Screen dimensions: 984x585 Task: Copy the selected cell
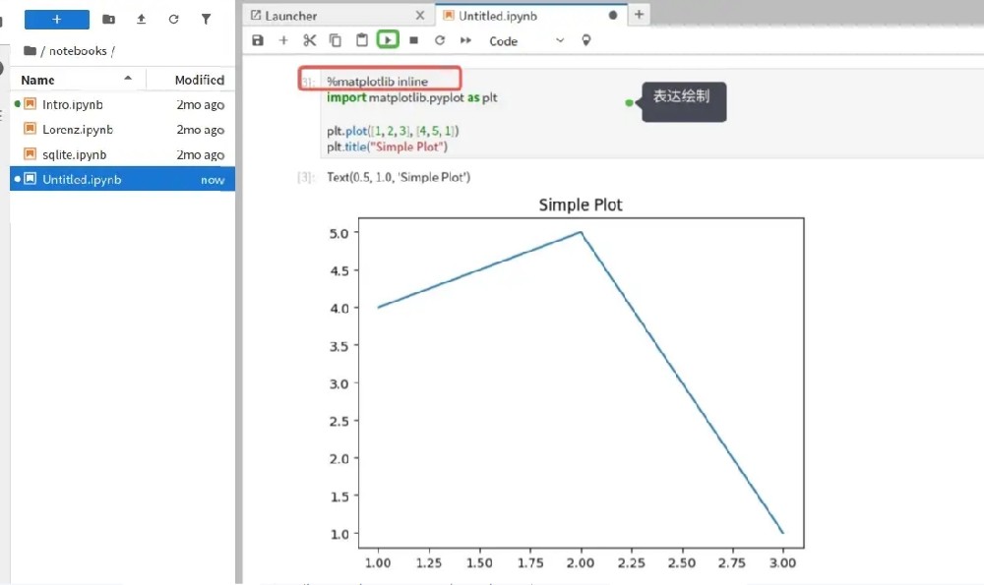336,40
